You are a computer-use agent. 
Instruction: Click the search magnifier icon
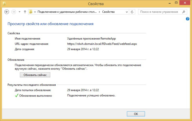(184, 12)
